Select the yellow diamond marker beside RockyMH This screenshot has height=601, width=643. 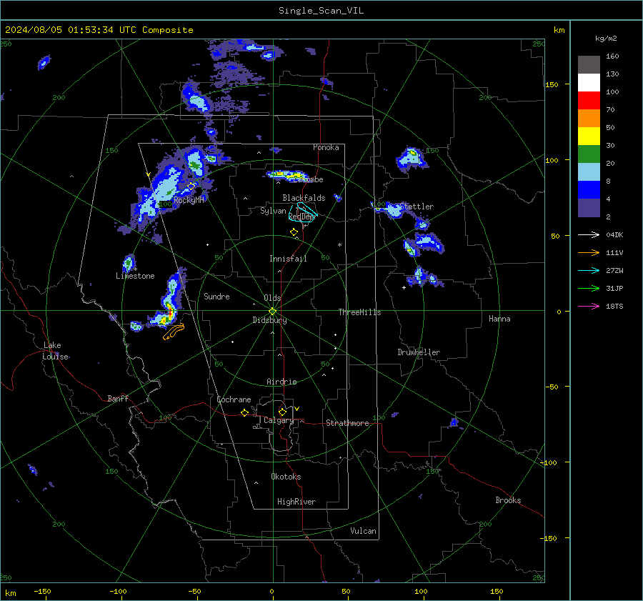click(191, 187)
